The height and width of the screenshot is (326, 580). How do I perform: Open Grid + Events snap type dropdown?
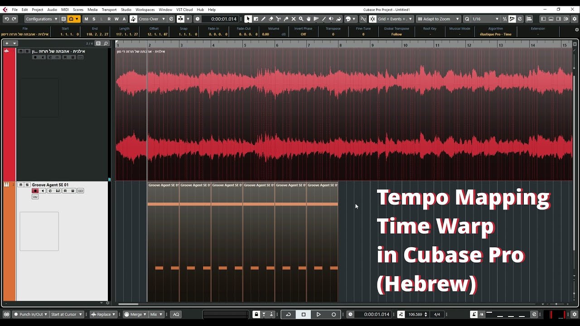pos(395,19)
